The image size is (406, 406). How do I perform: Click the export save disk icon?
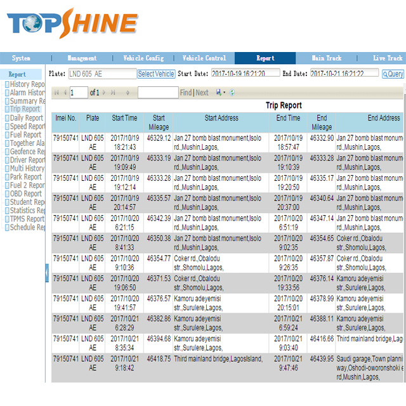pos(219,93)
